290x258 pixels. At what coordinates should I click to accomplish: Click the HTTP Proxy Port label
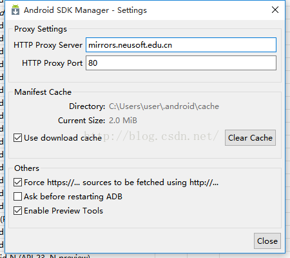pyautogui.click(x=52, y=63)
